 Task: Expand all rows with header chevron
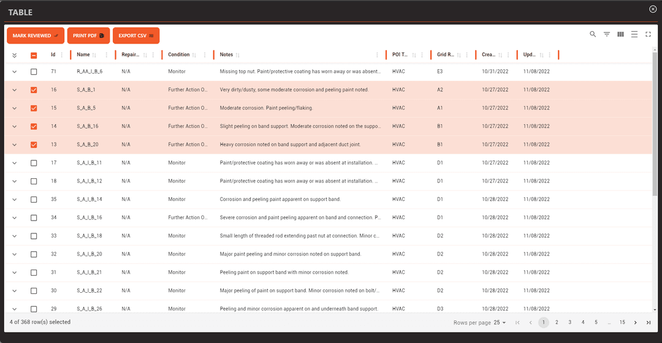[x=14, y=55]
